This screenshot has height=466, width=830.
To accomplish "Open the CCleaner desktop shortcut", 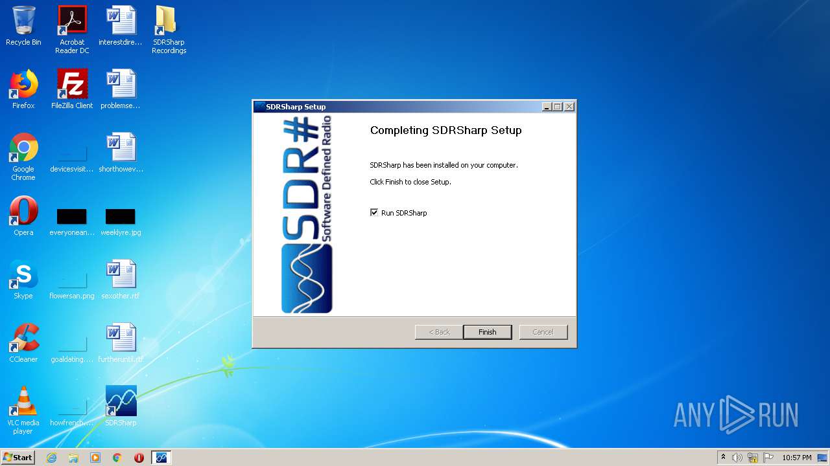I will pyautogui.click(x=23, y=343).
